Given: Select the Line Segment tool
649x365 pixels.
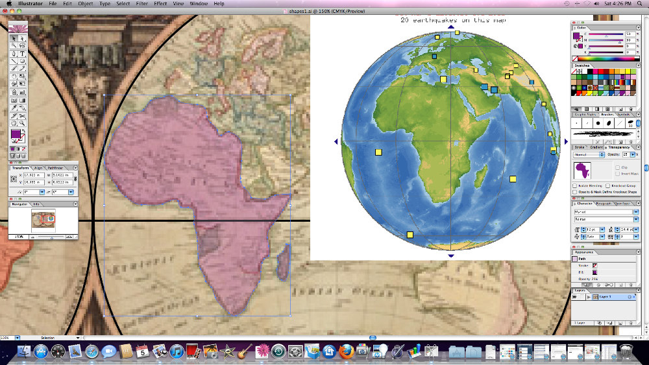Looking at the screenshot, I should point(14,61).
